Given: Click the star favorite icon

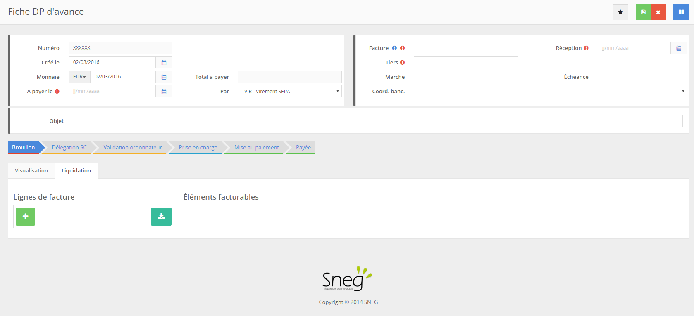Looking at the screenshot, I should coord(620,12).
